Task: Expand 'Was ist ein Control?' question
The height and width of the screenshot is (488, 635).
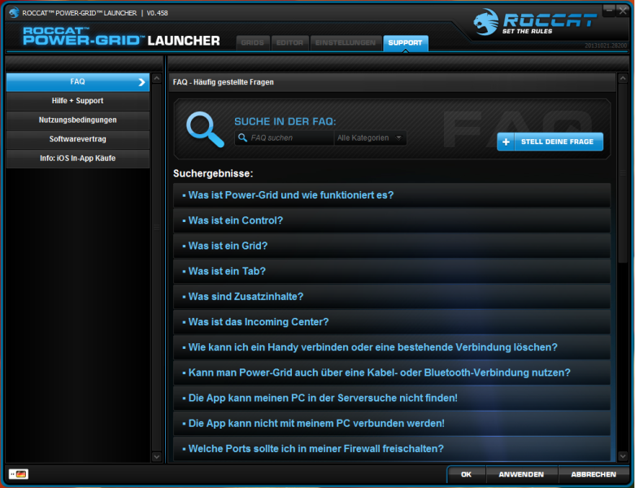Action: pos(392,220)
